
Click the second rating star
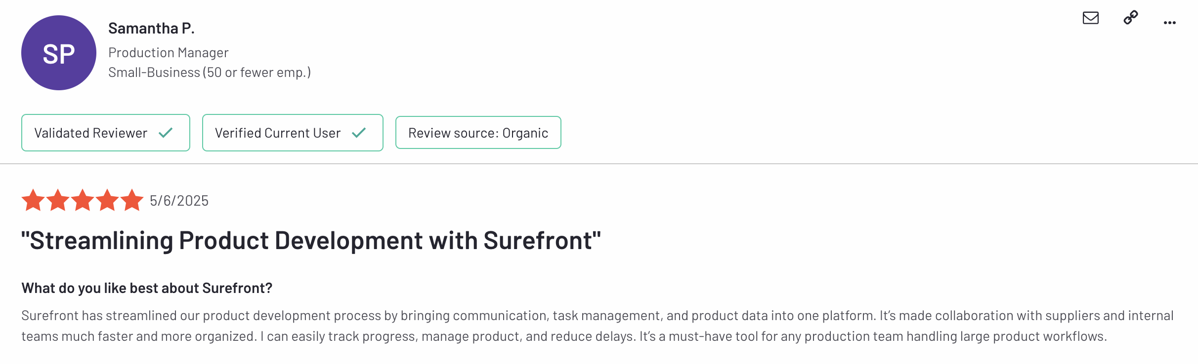pos(58,200)
